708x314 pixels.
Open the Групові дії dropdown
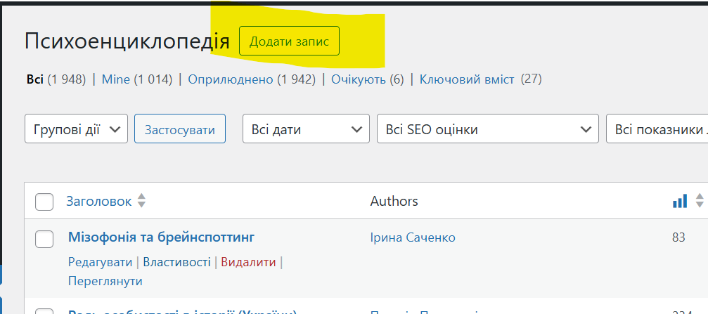(x=77, y=129)
